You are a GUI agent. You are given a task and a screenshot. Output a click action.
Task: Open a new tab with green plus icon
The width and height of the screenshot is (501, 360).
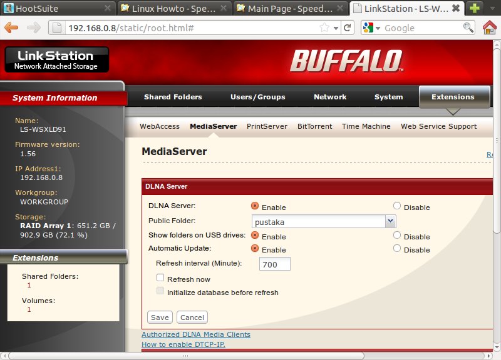coord(475,8)
